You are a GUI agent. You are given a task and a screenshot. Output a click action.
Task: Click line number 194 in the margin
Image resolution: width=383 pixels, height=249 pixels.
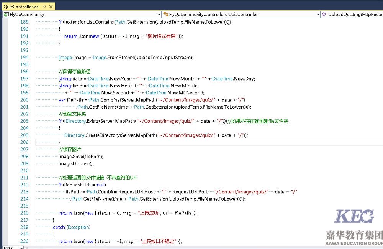pyautogui.click(x=25, y=57)
